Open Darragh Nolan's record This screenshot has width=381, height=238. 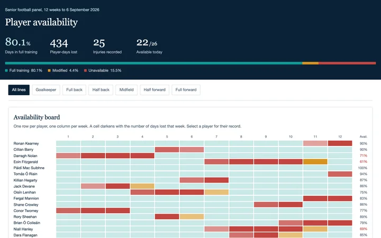coord(25,155)
